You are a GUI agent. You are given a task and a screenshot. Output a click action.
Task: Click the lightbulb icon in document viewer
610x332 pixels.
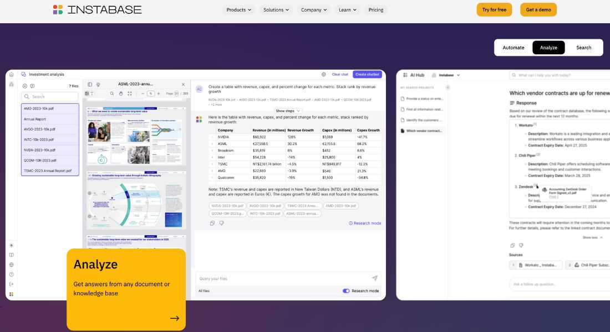tap(98, 84)
